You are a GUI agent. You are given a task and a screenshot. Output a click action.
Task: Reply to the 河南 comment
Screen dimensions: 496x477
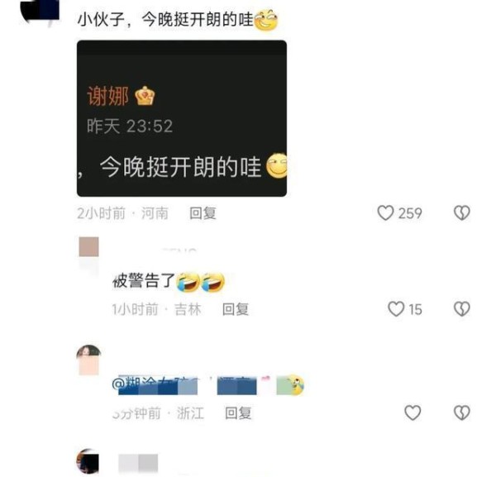coord(203,213)
